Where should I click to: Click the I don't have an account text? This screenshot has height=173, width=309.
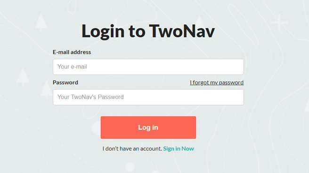pos(132,149)
